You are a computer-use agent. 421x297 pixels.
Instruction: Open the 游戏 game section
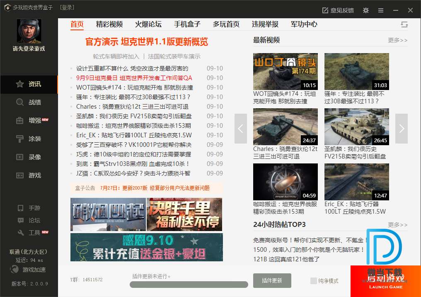pyautogui.click(x=29, y=175)
